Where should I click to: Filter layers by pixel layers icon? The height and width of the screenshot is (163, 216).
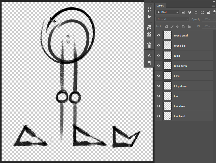click(183, 12)
